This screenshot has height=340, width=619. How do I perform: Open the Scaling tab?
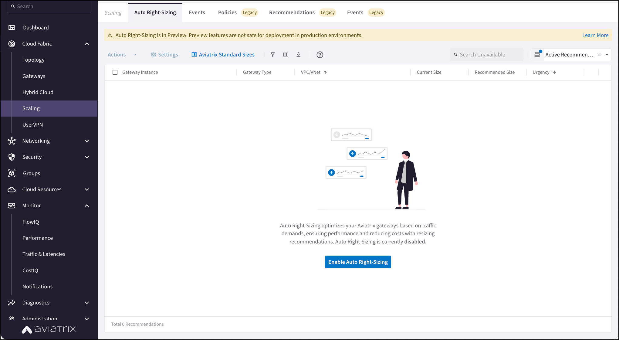[x=113, y=12]
